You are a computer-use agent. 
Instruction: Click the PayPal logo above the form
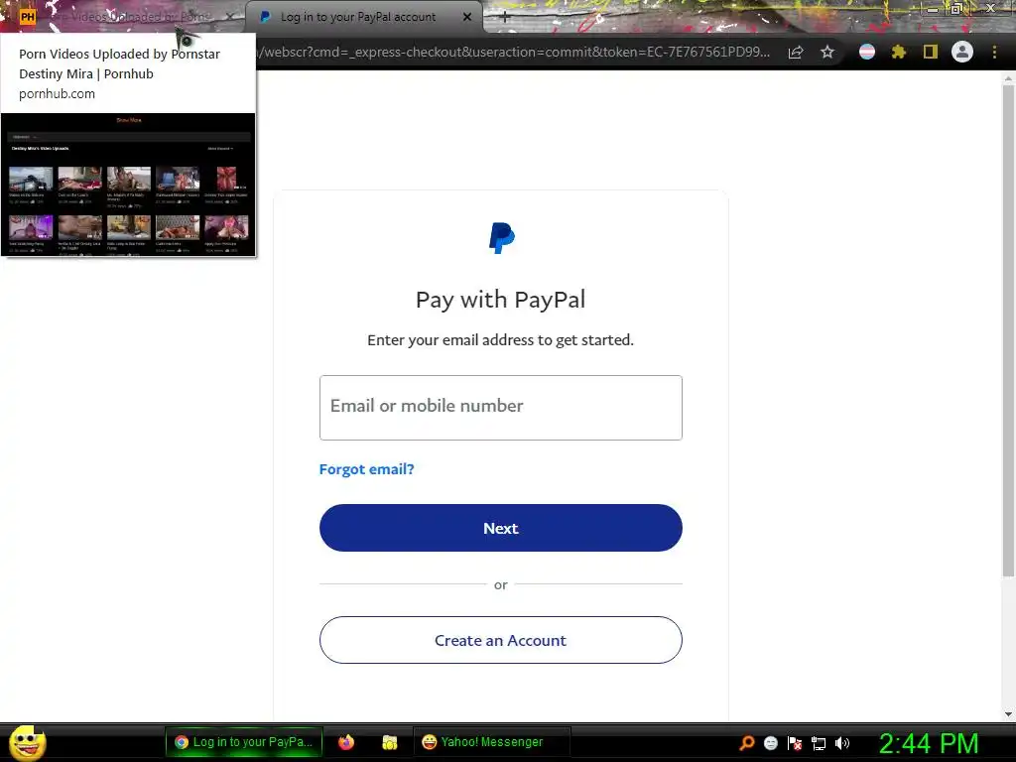click(x=501, y=238)
